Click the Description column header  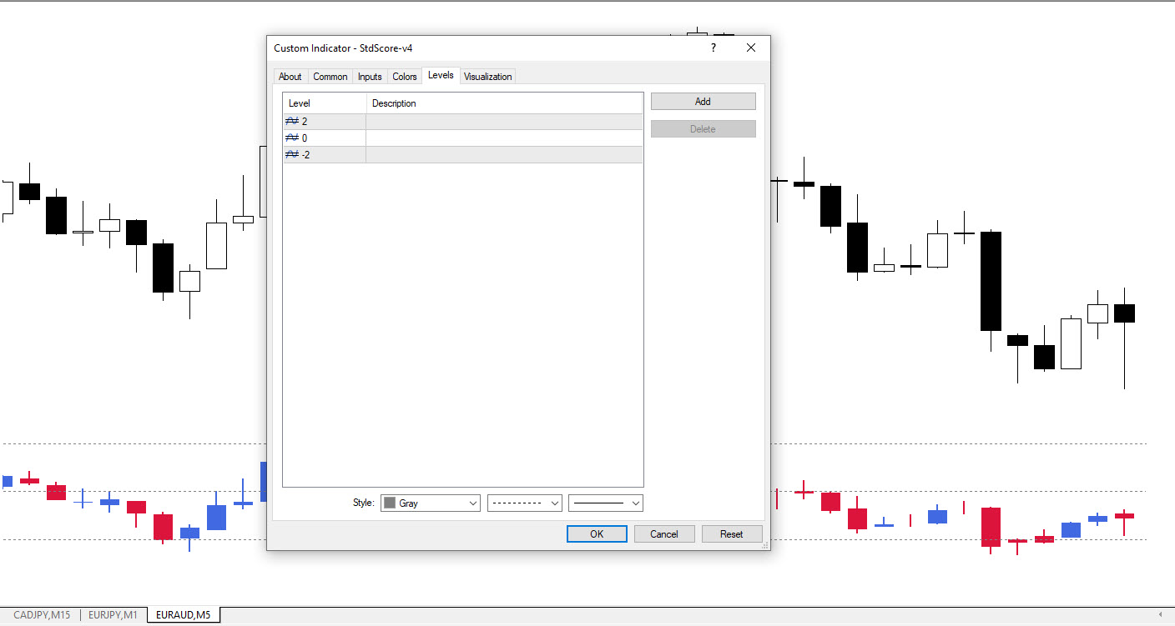pyautogui.click(x=505, y=103)
